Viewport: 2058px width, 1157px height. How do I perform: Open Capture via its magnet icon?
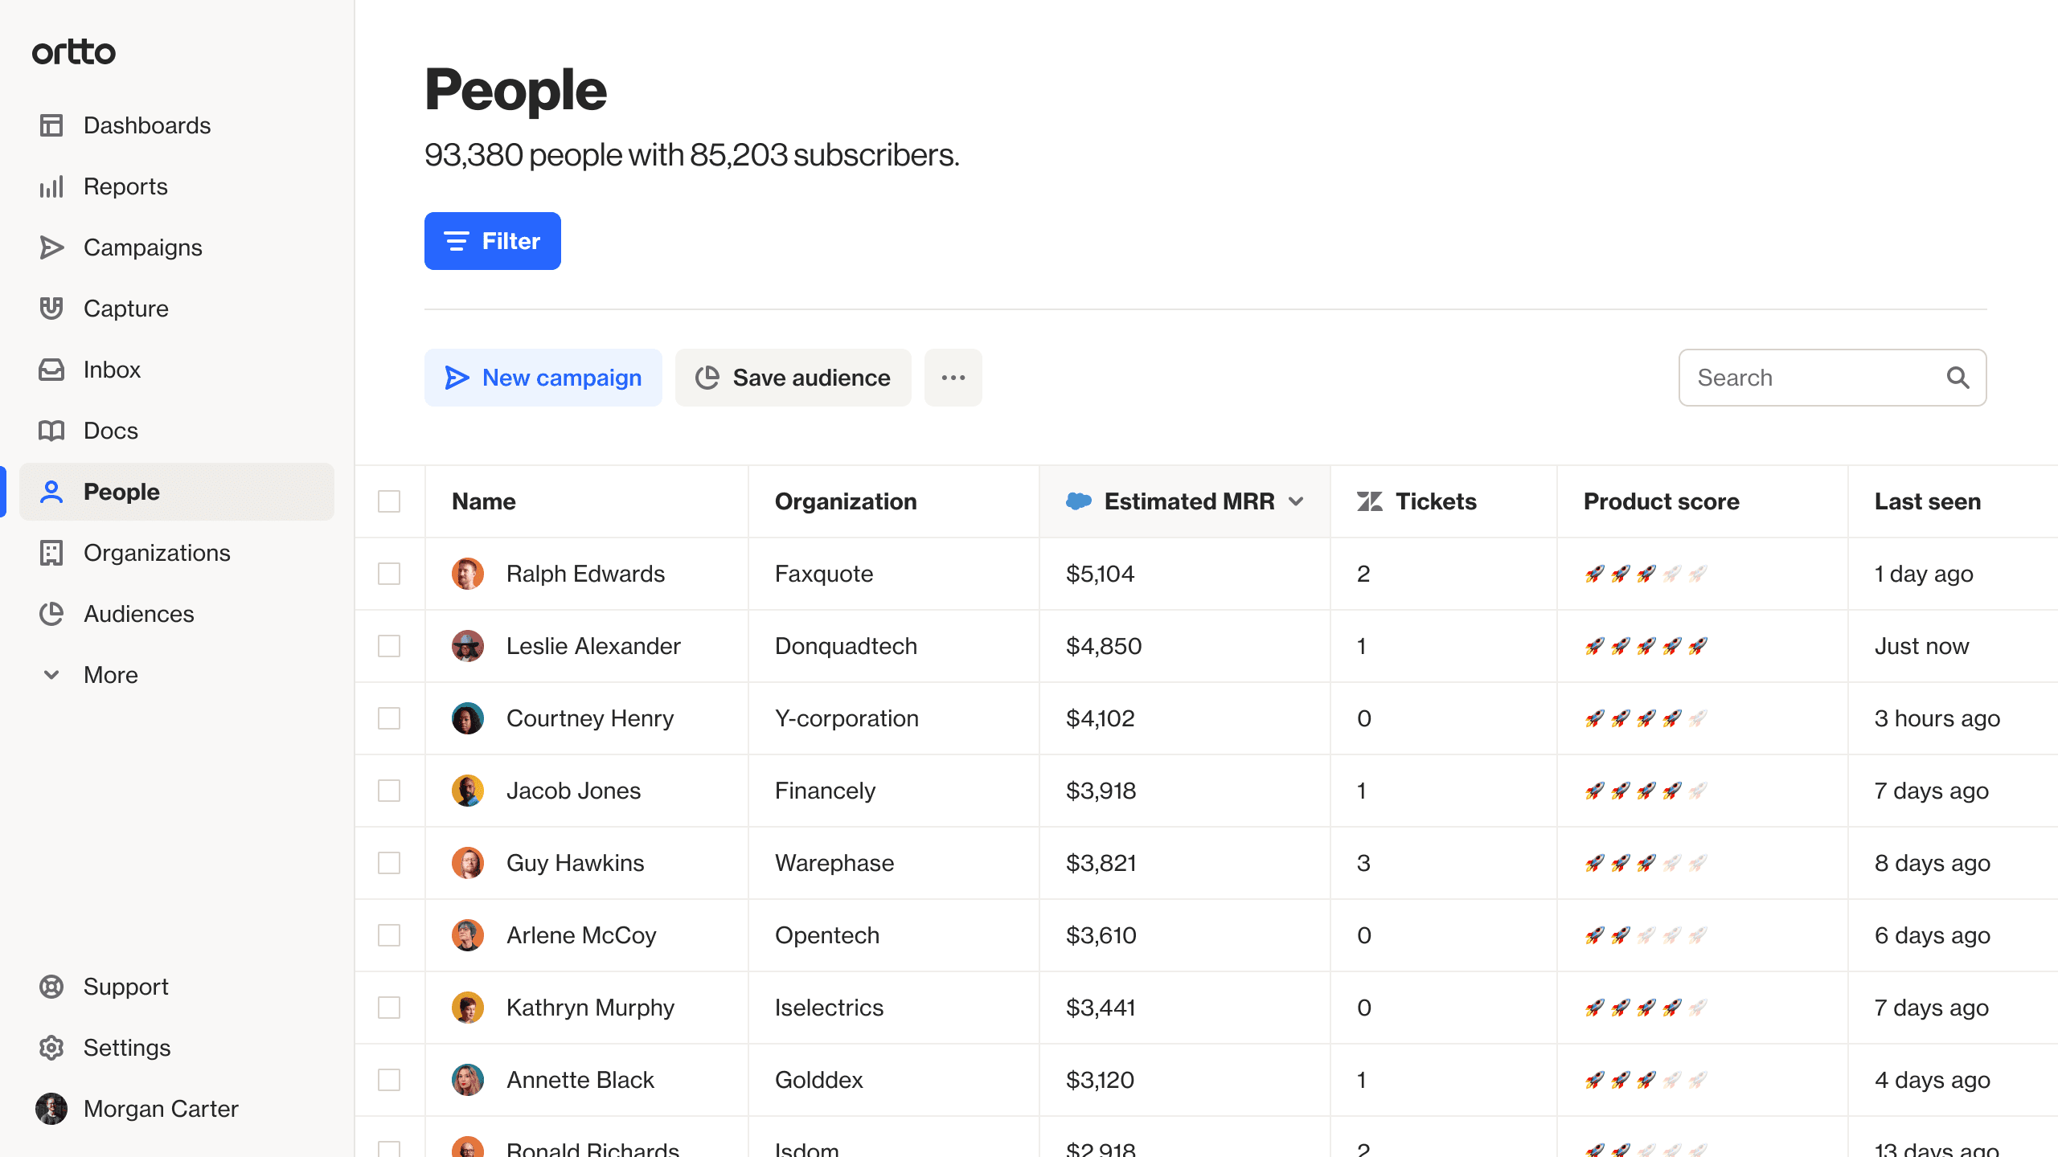pyautogui.click(x=51, y=309)
